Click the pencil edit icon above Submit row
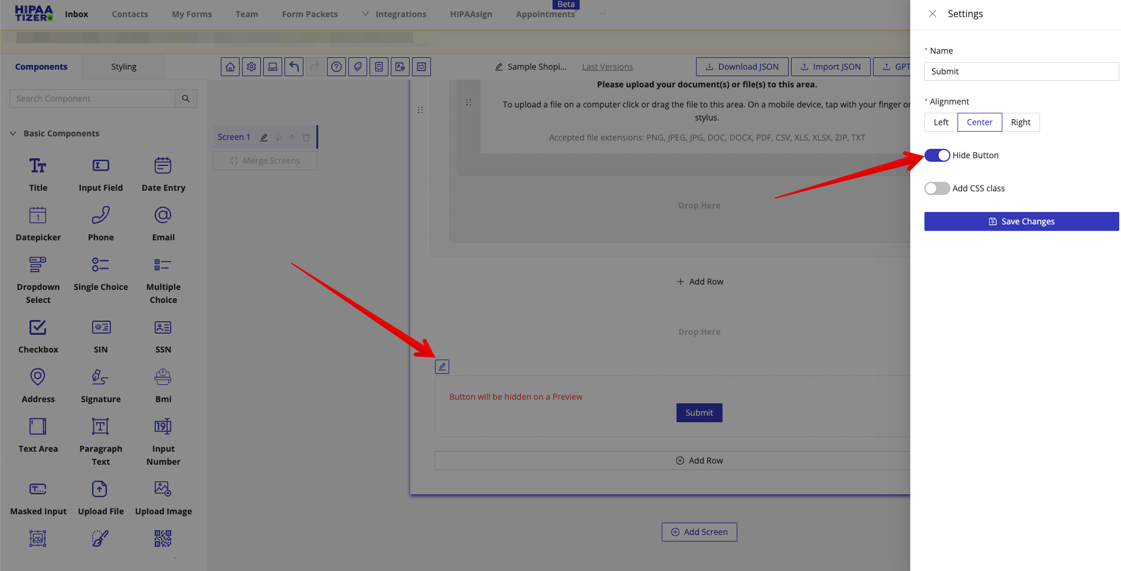 pyautogui.click(x=442, y=367)
